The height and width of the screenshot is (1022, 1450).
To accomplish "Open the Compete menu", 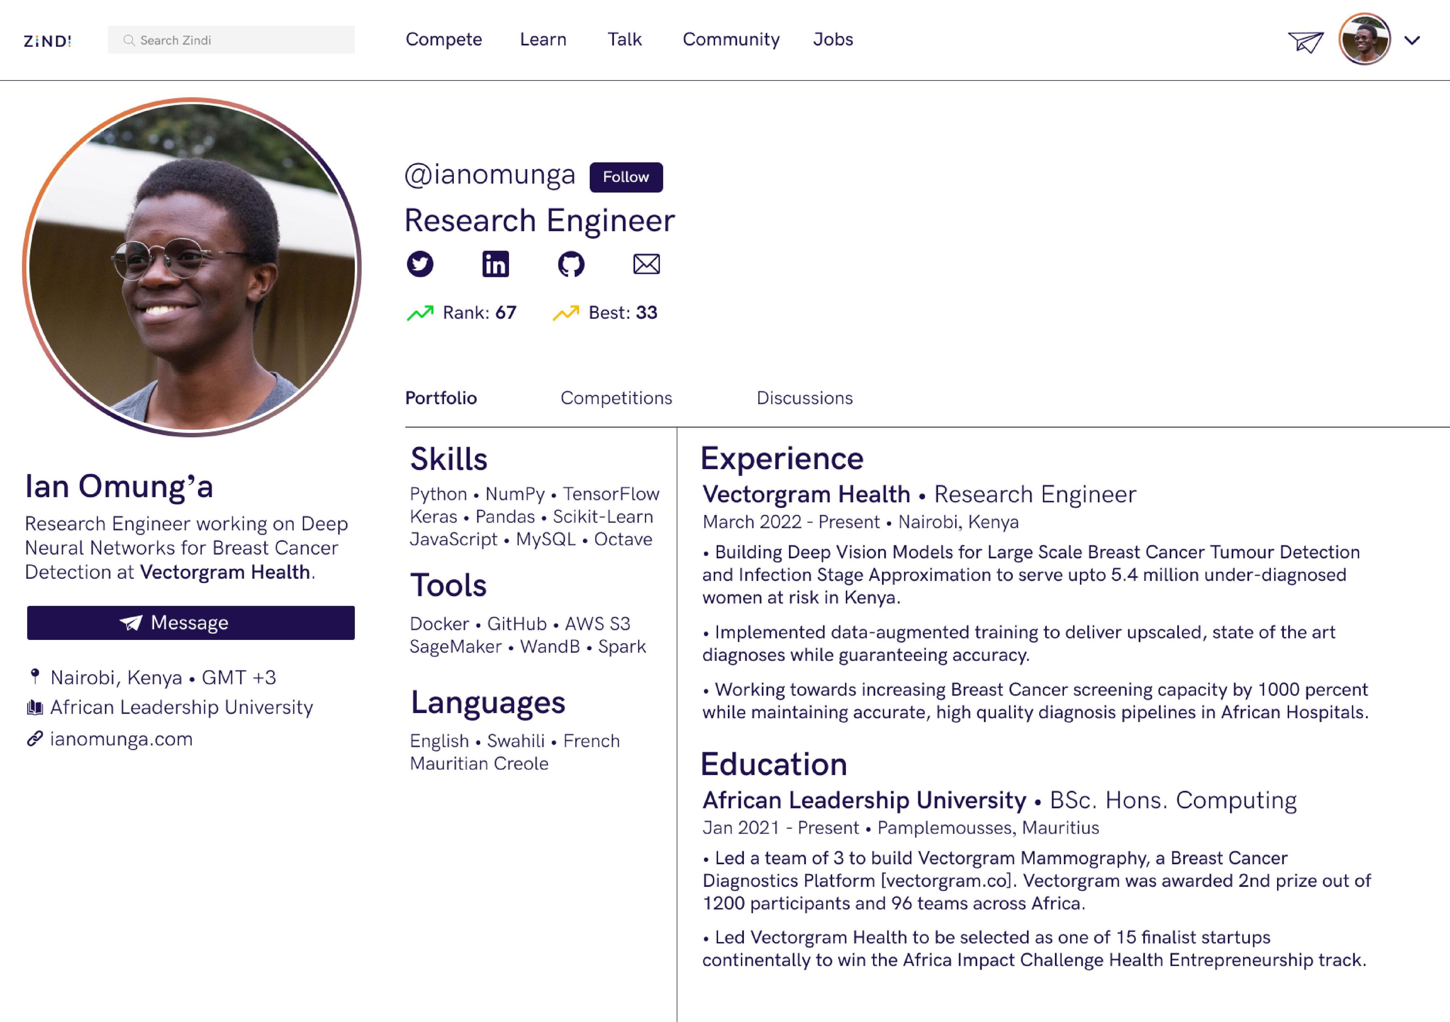I will coord(443,39).
